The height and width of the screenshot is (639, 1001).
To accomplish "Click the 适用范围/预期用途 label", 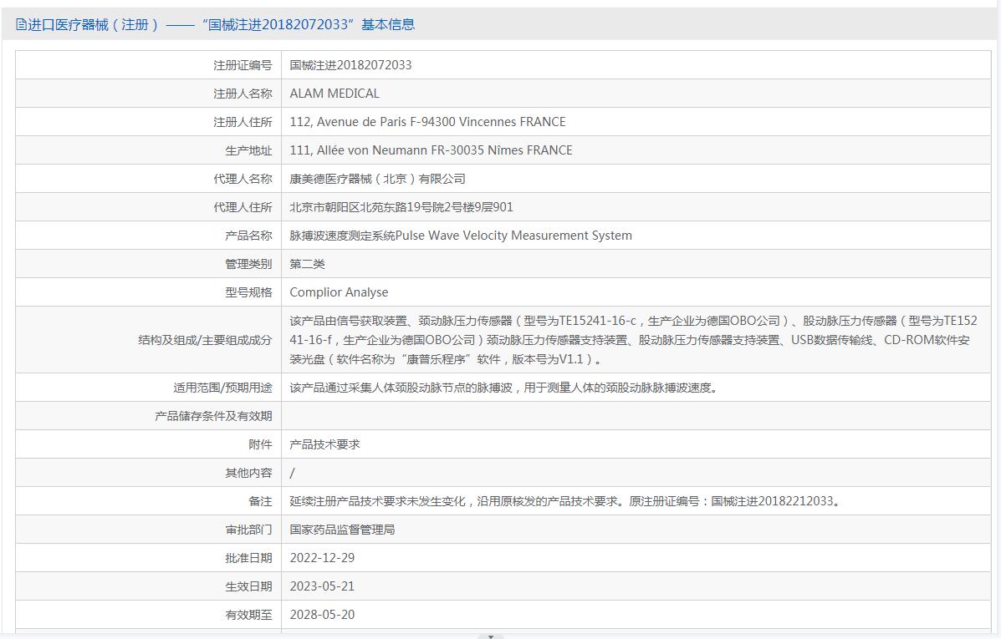I will 222,388.
